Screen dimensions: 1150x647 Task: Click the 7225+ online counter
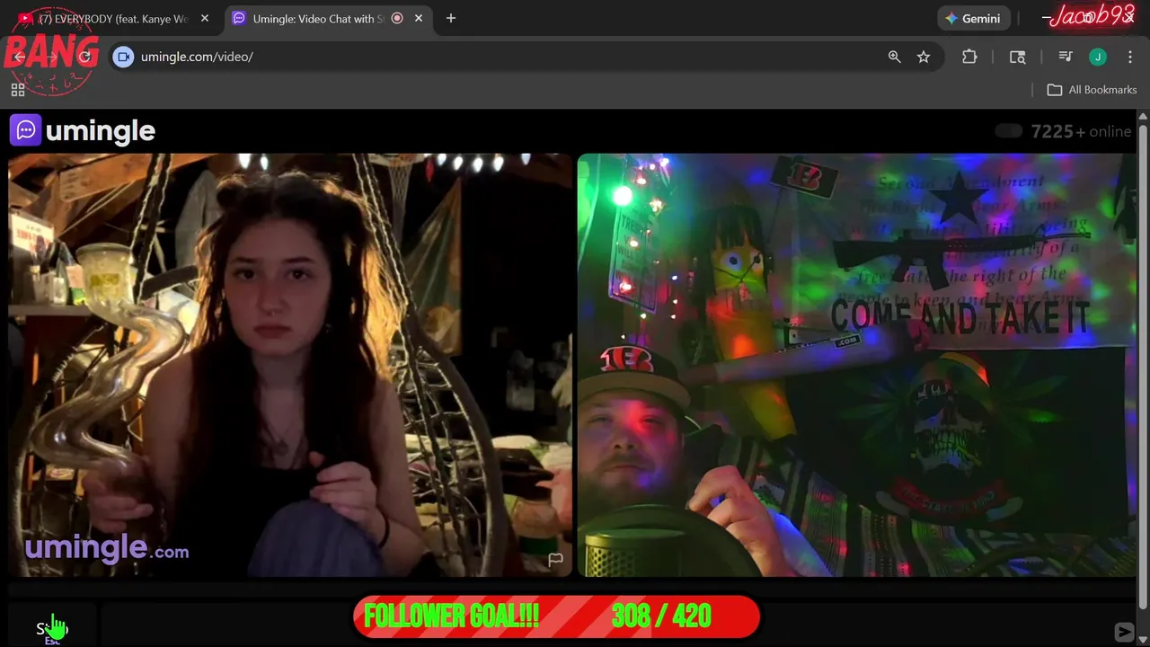(1081, 131)
